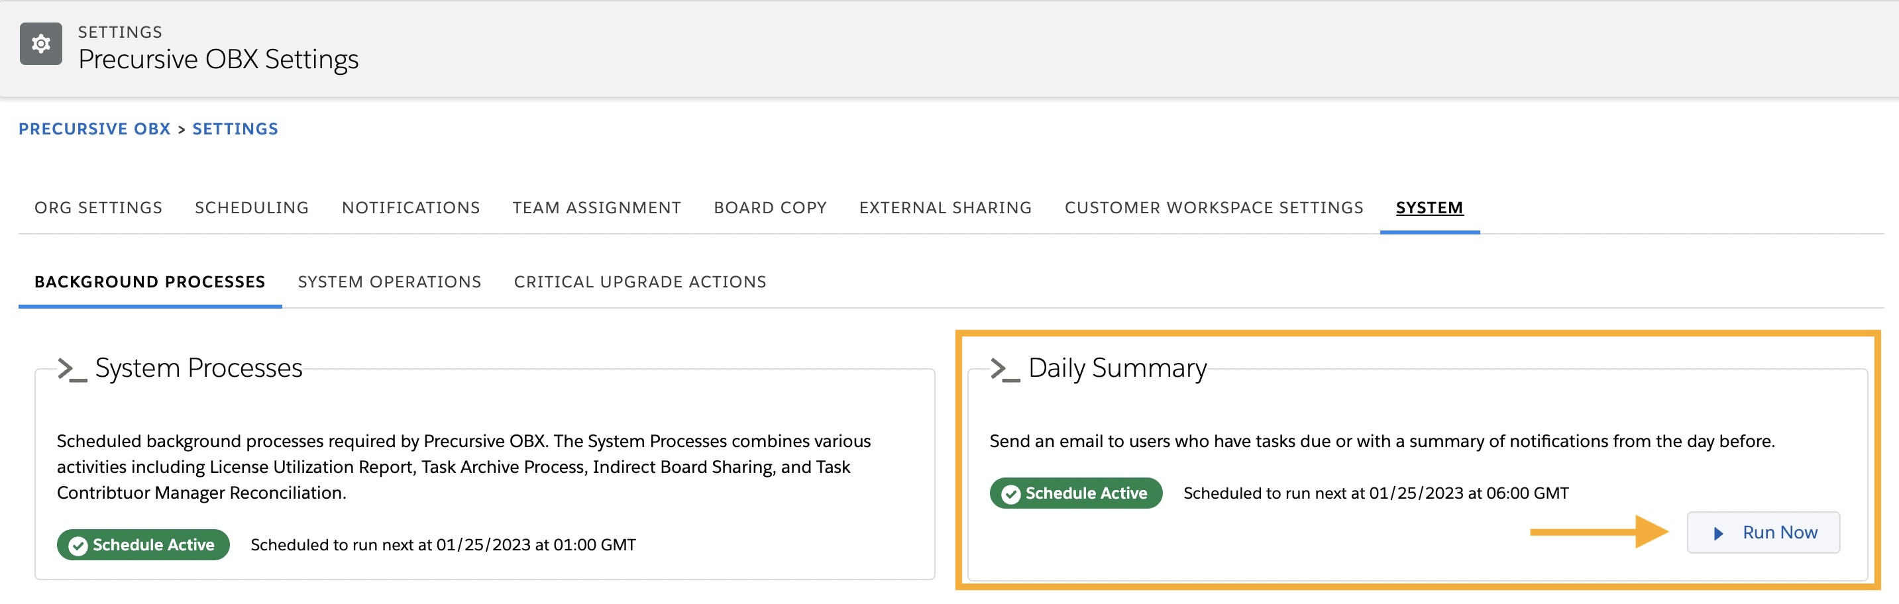Image resolution: width=1899 pixels, height=604 pixels.
Task: Follow the Precursive OBX breadcrumb link
Action: click(94, 129)
